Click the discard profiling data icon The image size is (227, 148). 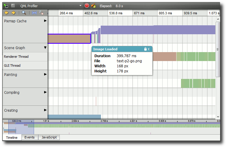tap(93, 6)
